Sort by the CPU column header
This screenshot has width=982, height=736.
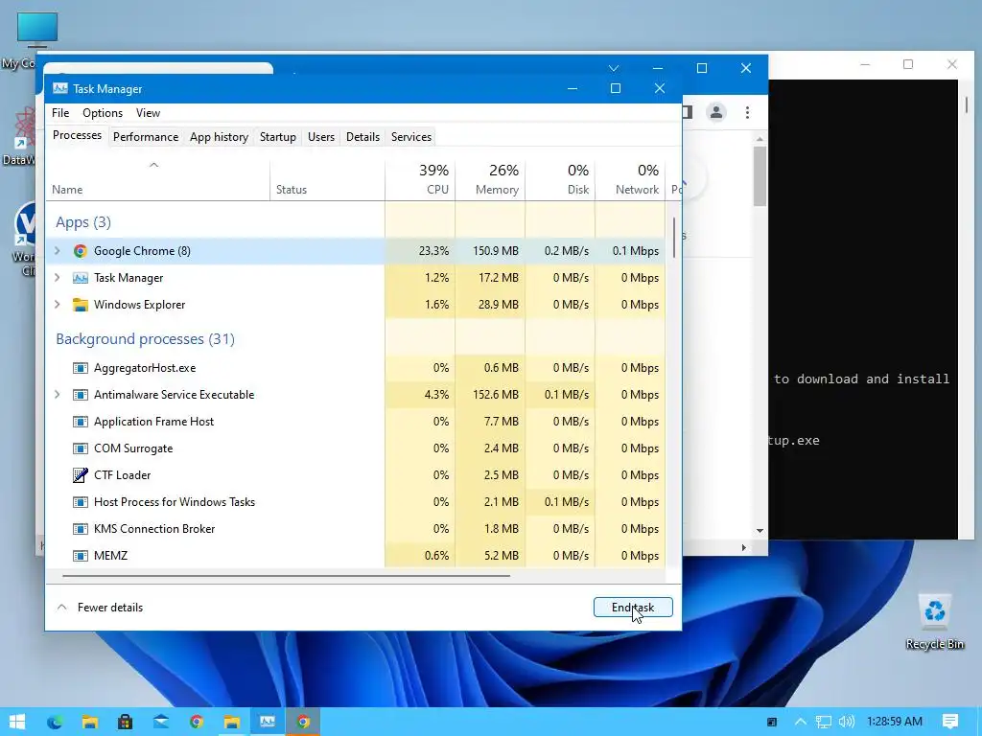[x=420, y=180]
